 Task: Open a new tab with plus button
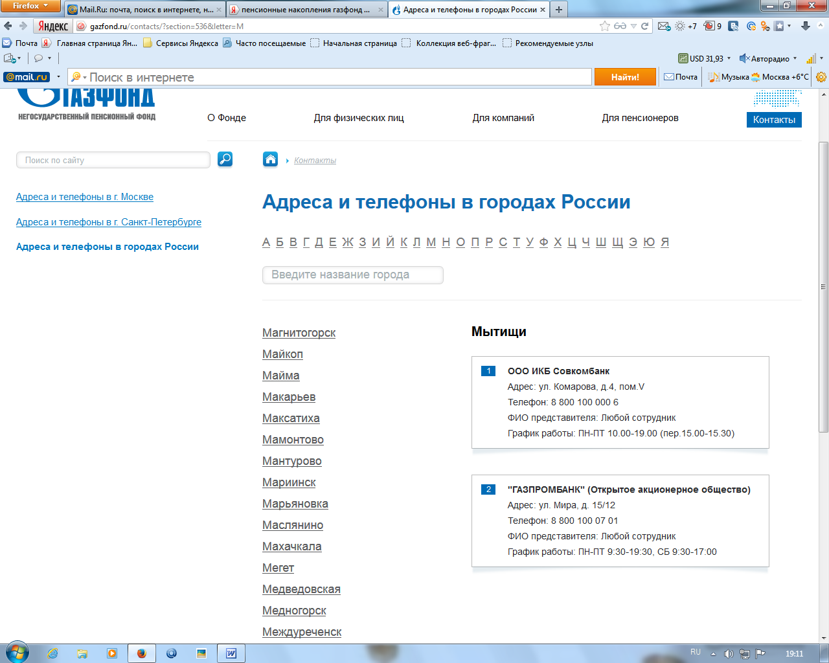click(x=559, y=10)
